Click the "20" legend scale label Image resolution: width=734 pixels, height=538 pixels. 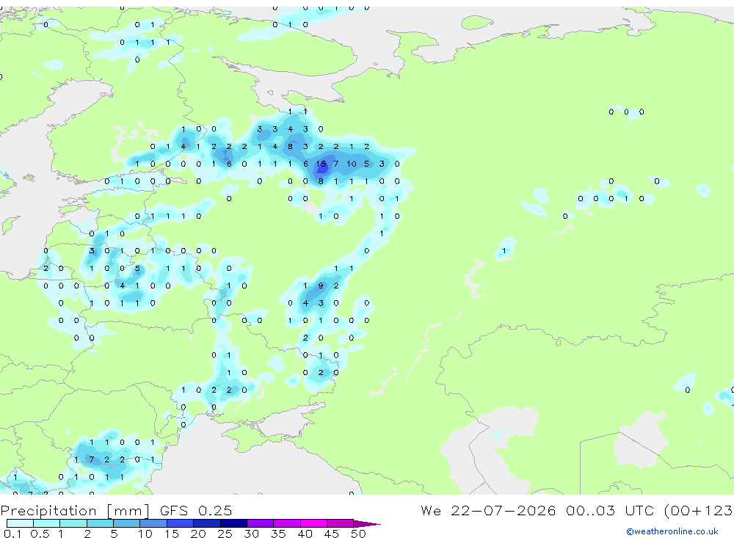click(198, 534)
